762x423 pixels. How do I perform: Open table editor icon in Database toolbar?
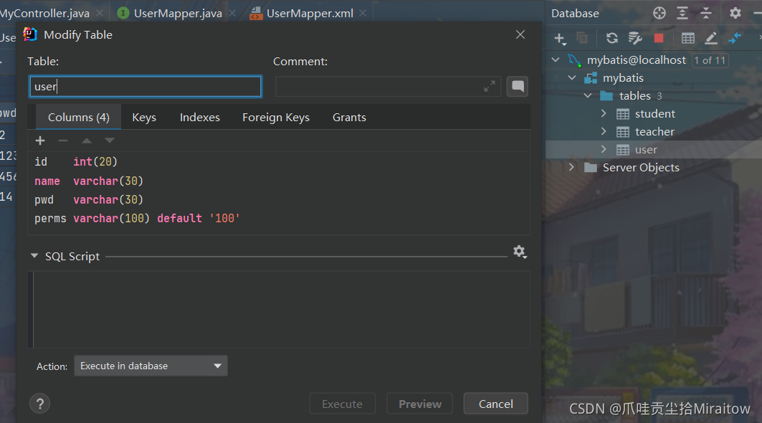(687, 38)
